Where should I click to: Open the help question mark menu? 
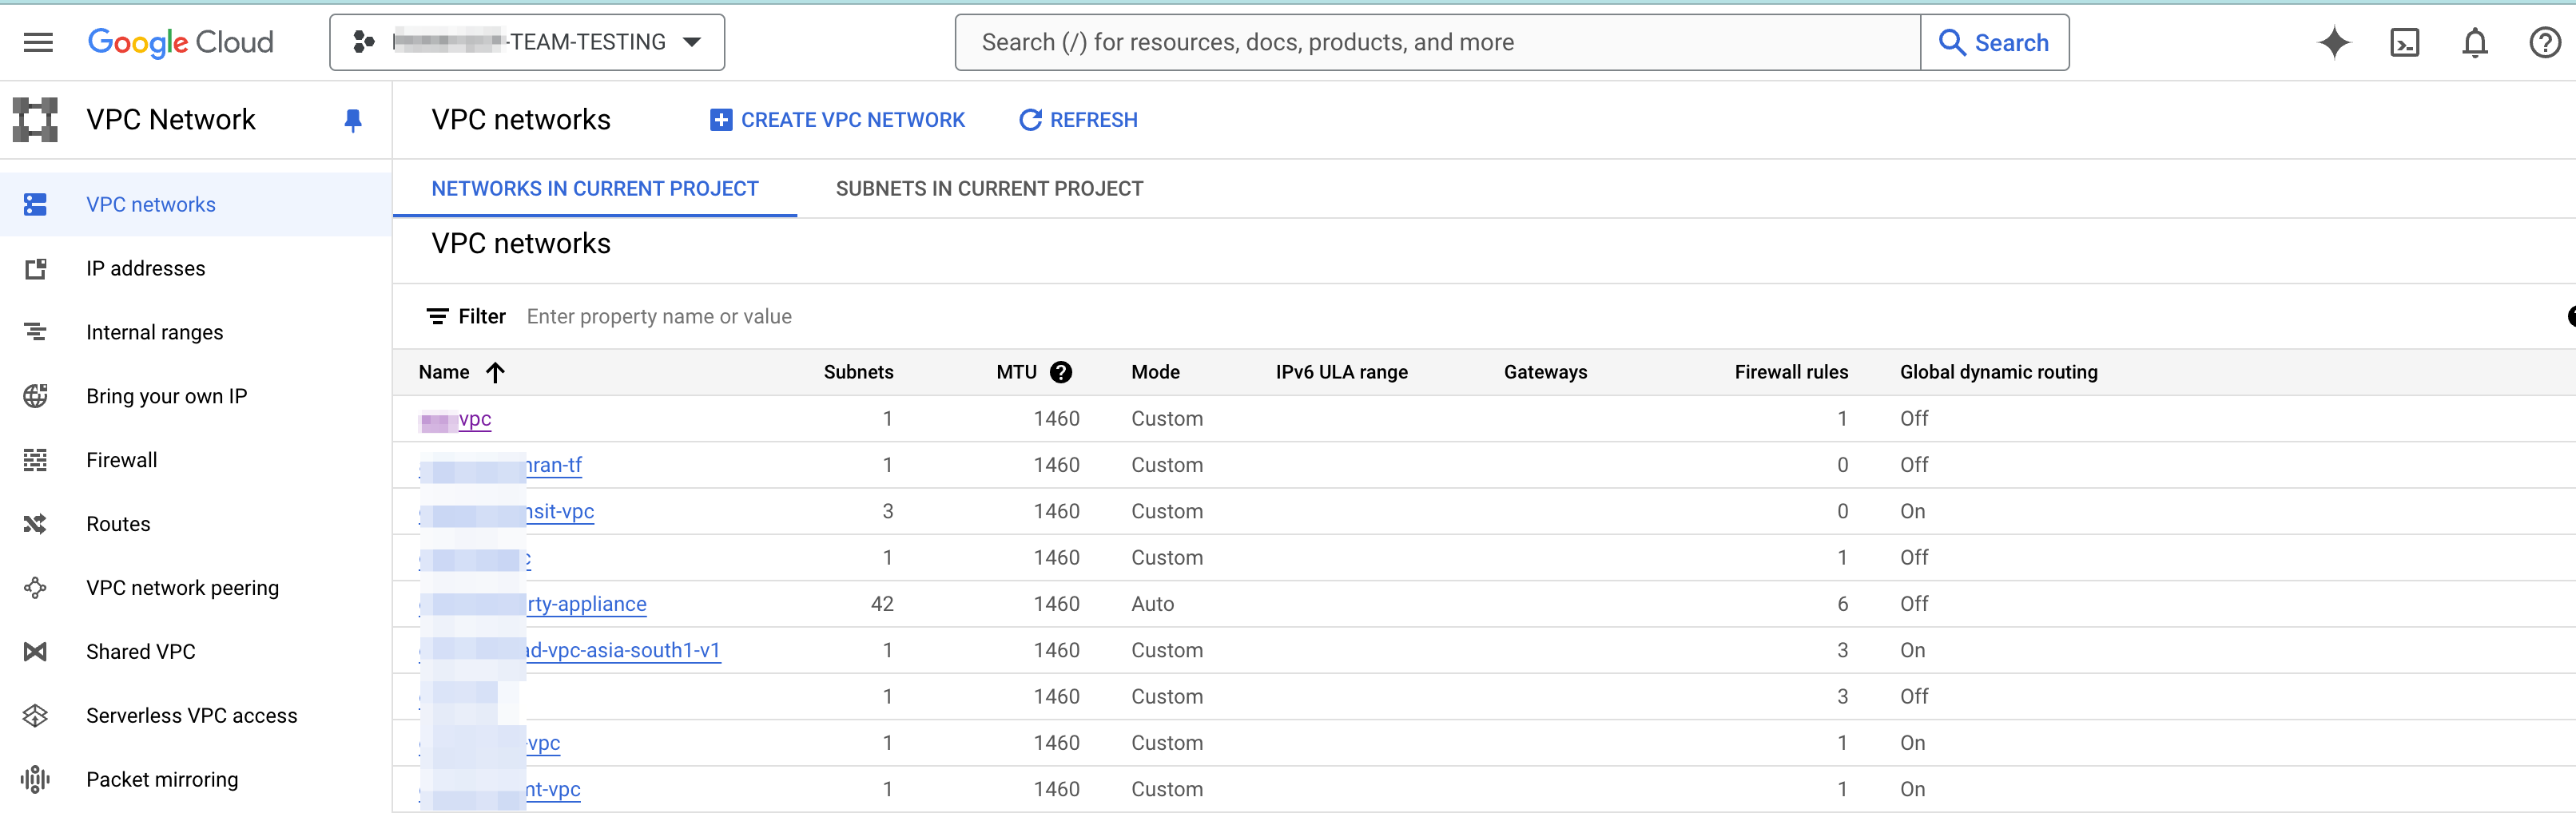click(2544, 42)
